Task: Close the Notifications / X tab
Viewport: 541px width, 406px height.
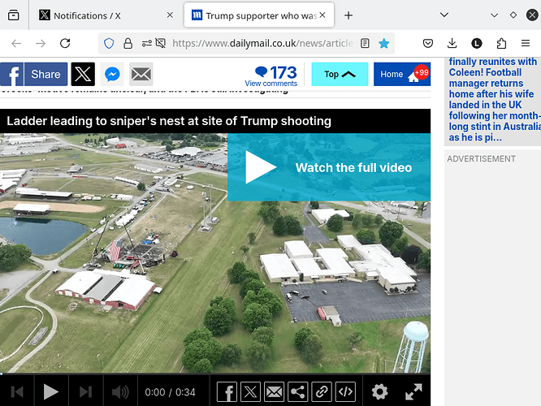Action: (170, 15)
